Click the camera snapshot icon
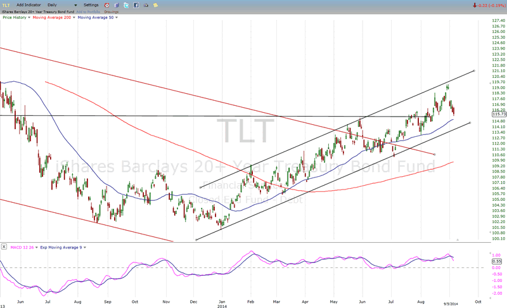Screen dimensions: 507x308 (x=146, y=5)
